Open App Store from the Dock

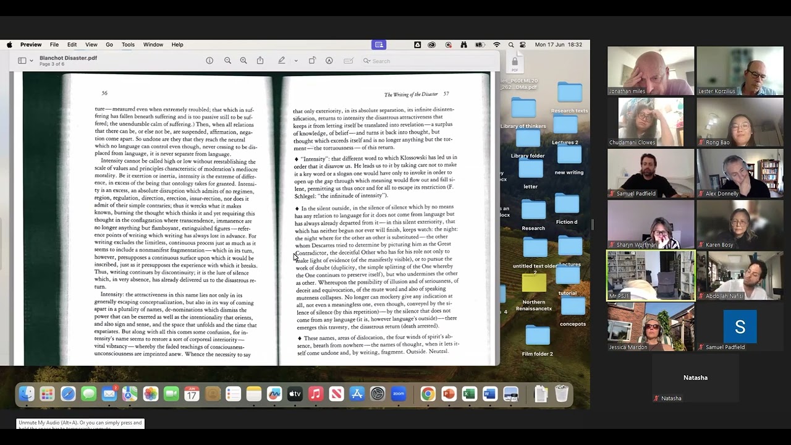pyautogui.click(x=357, y=394)
